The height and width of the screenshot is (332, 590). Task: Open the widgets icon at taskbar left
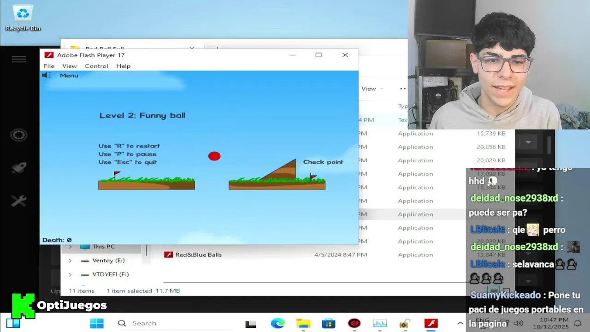point(13,323)
